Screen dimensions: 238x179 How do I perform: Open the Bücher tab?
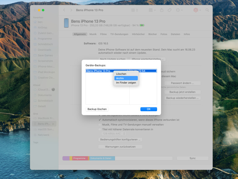click(x=153, y=34)
